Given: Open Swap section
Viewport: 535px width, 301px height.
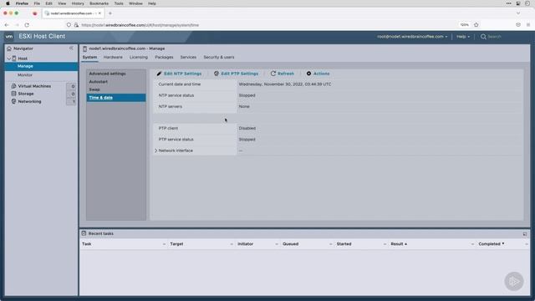Looking at the screenshot, I should [94, 89].
